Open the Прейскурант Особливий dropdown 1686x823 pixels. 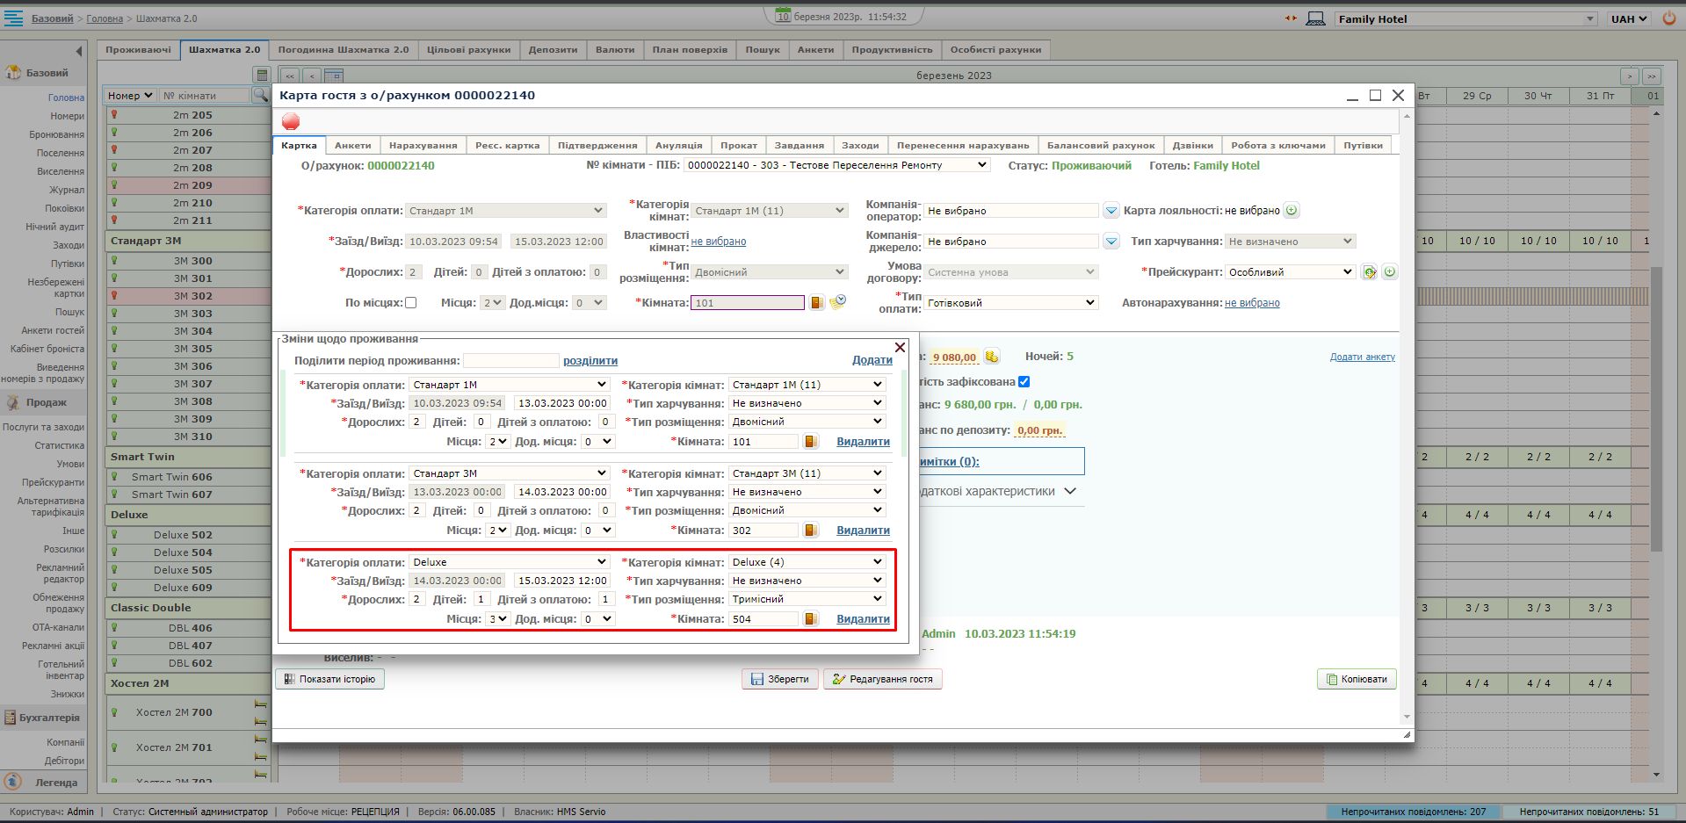[x=1290, y=272]
